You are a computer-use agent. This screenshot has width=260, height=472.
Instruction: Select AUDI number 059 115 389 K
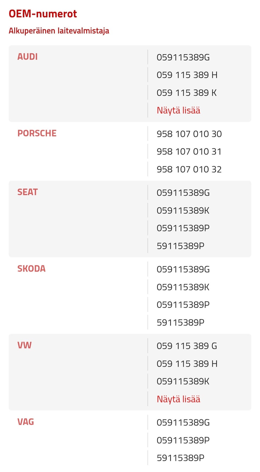[x=187, y=93]
